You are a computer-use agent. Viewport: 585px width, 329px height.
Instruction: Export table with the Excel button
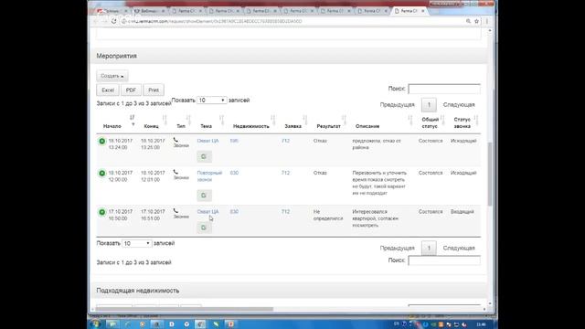tap(108, 90)
